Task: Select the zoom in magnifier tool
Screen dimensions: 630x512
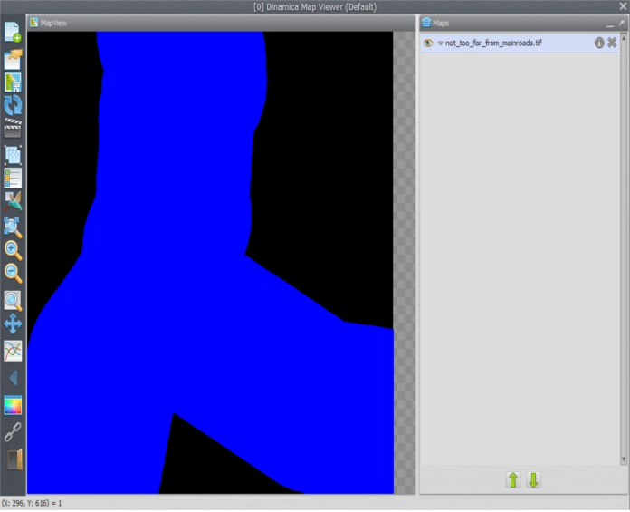Action: (x=13, y=250)
